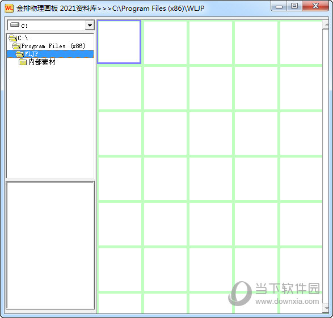This screenshot has height=318, width=333.
Task: Click the Program Files (x86) folder icon
Action: (x=16, y=46)
